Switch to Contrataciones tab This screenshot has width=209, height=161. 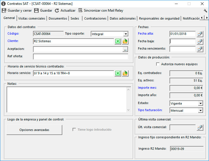tap(95, 18)
